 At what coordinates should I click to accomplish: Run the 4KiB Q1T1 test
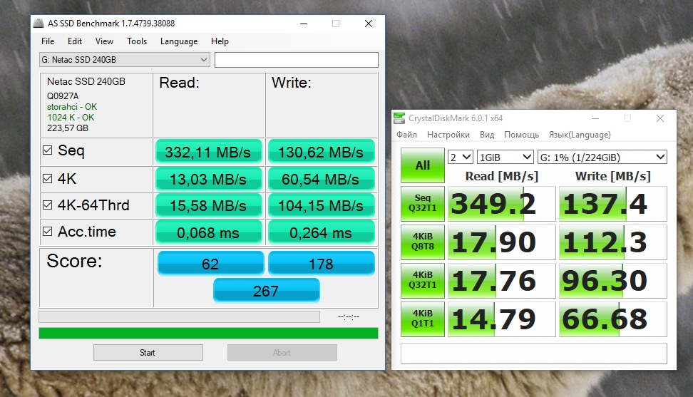423,319
